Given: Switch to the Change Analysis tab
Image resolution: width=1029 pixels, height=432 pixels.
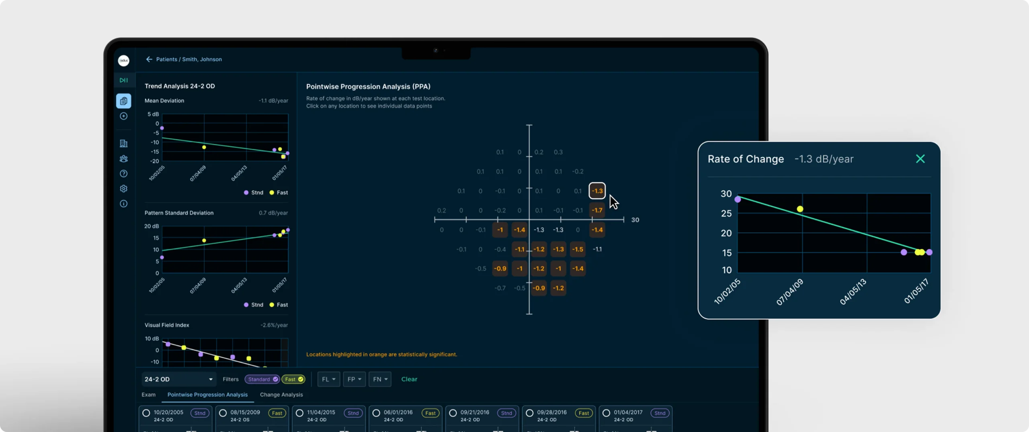Looking at the screenshot, I should point(281,395).
